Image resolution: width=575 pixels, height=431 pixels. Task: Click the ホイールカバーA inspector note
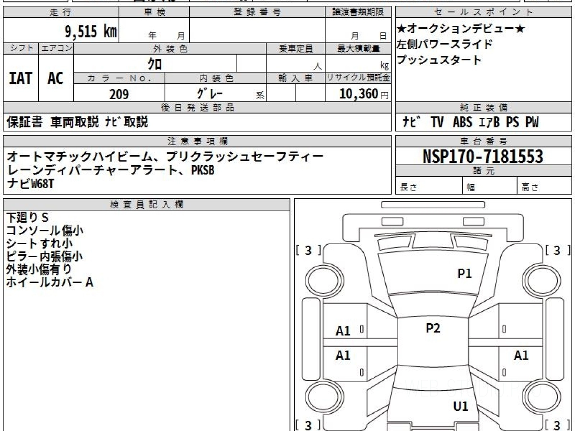pos(49,282)
